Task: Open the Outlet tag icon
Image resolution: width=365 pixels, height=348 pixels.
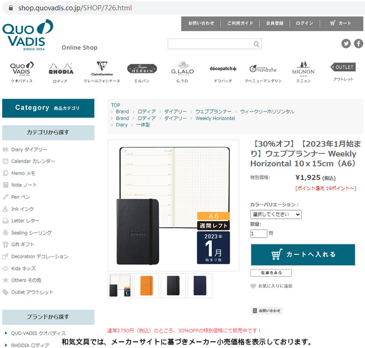Action: (x=343, y=67)
